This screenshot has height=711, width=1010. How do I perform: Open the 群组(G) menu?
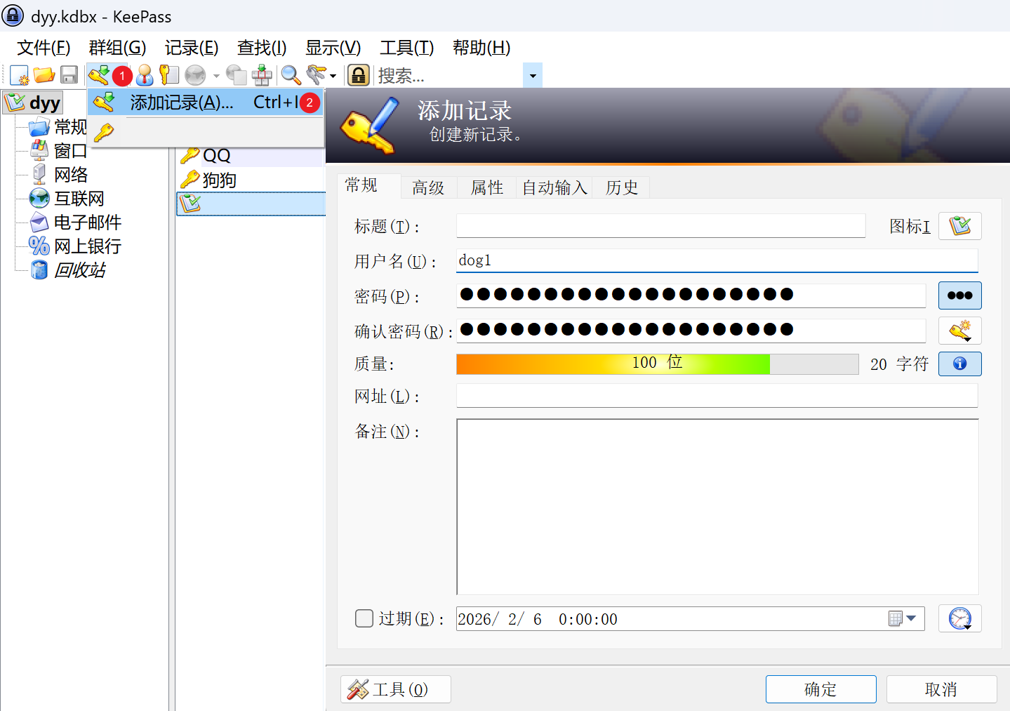(117, 48)
